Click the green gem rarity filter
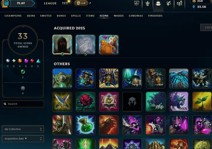Screen dimensions: 212x149 [23, 72]
